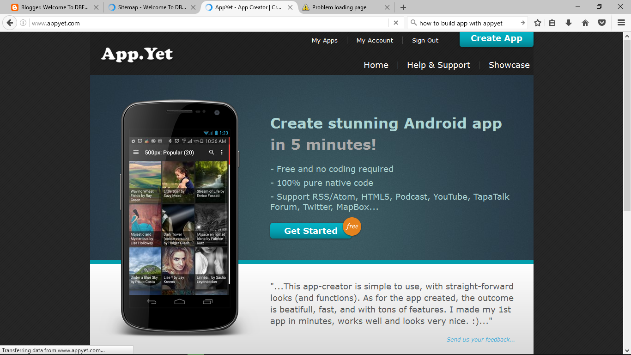
Task: Tap overflow dots in phone mockup
Action: [x=222, y=152]
